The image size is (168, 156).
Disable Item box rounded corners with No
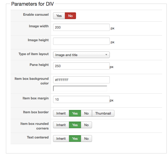click(x=86, y=125)
